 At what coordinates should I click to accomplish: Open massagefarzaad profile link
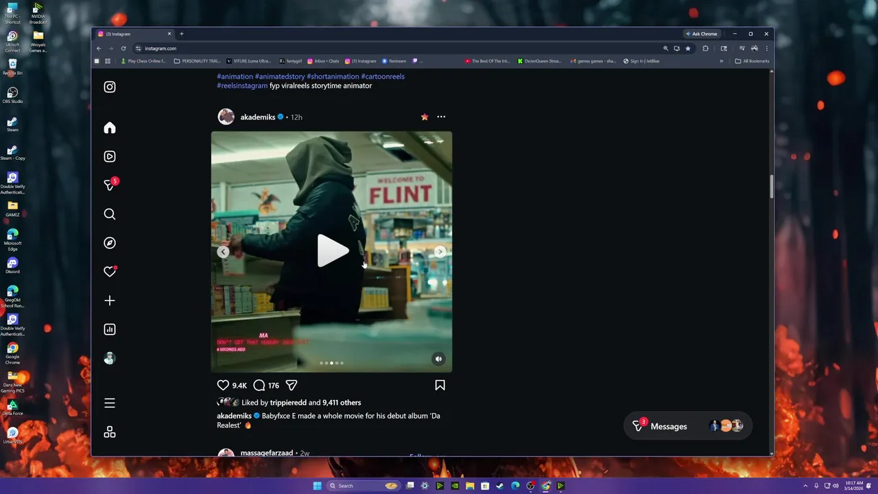[267, 453]
